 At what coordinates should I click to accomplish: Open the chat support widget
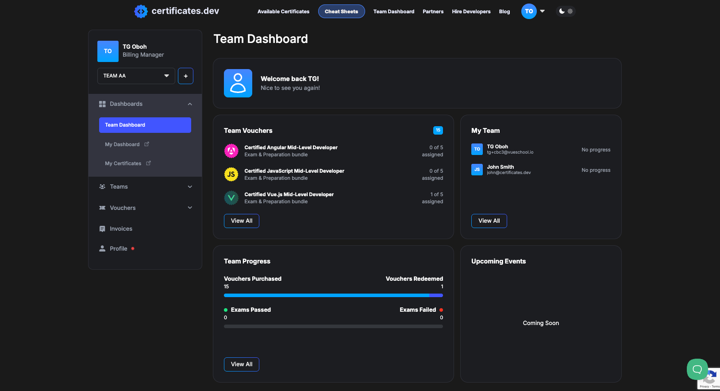[x=697, y=369]
